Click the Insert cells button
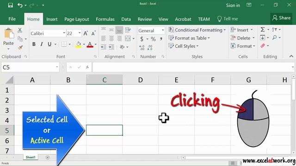The image size is (296, 166). click(241, 30)
